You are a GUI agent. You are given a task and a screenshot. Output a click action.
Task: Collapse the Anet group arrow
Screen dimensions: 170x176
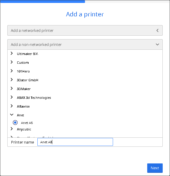pyautogui.click(x=12, y=115)
